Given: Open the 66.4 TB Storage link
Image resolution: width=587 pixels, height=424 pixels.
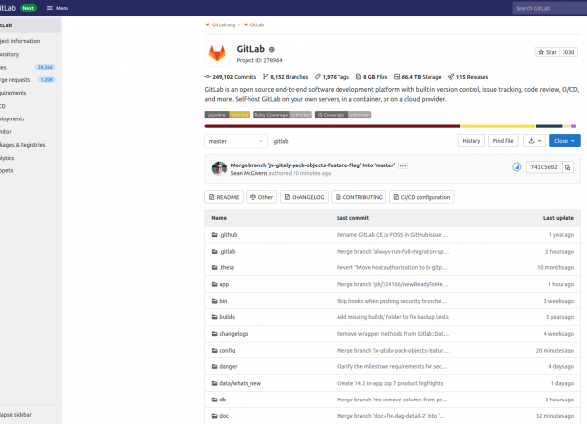Looking at the screenshot, I should tap(418, 77).
